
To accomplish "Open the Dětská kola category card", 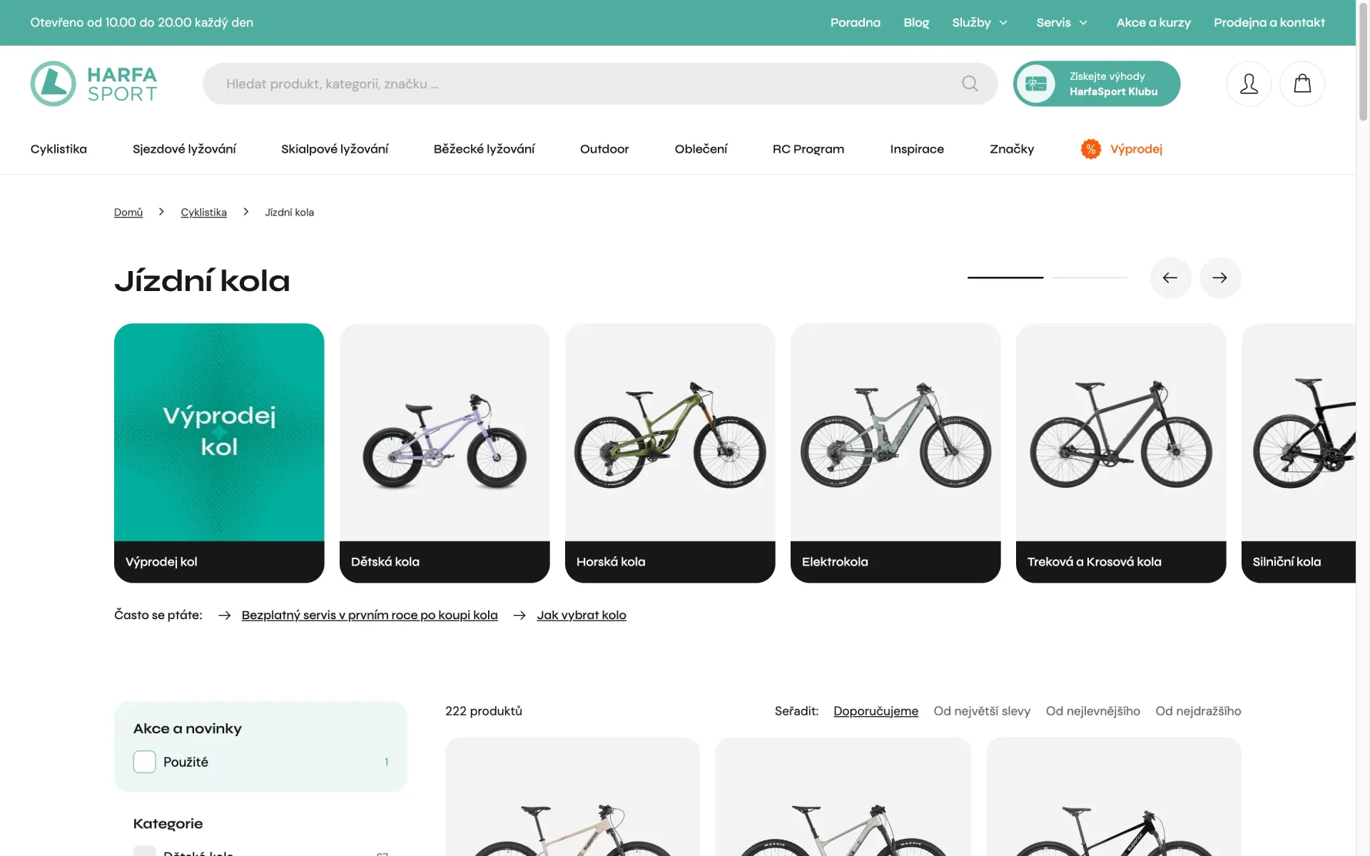I will tap(445, 453).
